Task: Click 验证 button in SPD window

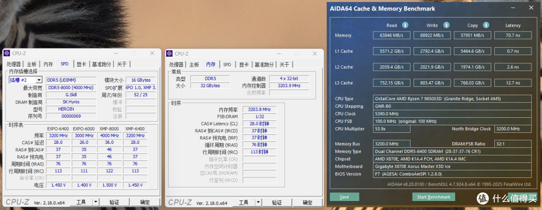Action: pos(114,202)
